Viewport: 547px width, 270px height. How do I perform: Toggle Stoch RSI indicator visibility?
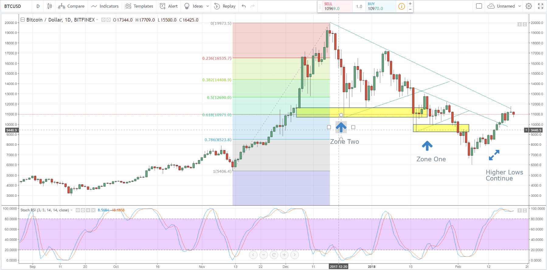coord(78,210)
